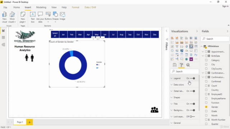Click the light blue F donut slice
The width and height of the screenshot is (230, 129).
tap(71, 53)
